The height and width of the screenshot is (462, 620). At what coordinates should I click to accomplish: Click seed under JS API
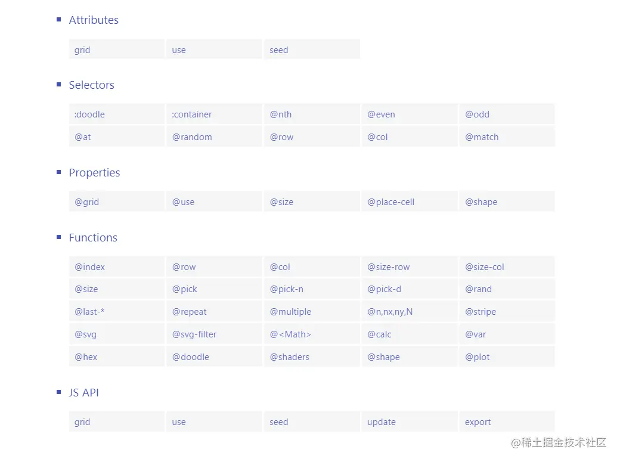312,421
